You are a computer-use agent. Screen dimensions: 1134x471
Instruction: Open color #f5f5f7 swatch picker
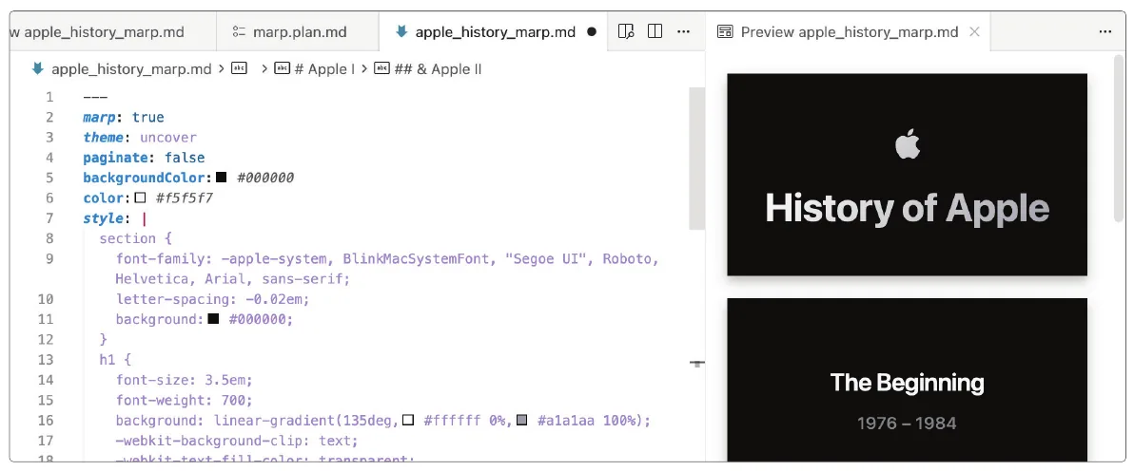pyautogui.click(x=140, y=198)
